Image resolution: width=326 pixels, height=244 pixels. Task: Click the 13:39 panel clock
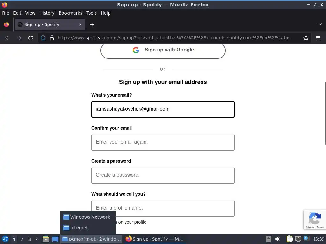click(x=318, y=239)
